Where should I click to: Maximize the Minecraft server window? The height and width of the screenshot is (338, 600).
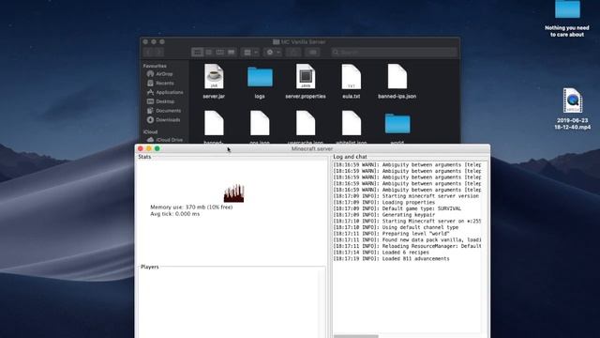click(157, 148)
